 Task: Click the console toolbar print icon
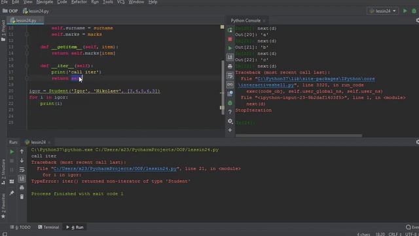230,66
